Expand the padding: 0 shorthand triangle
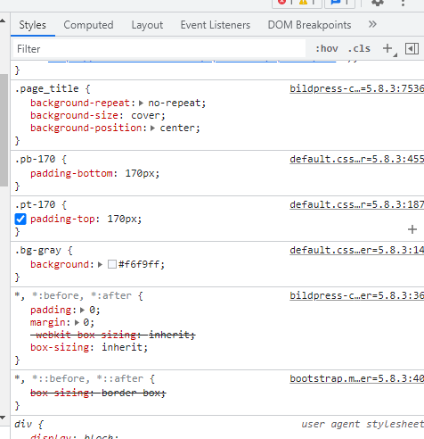424x439 pixels. (82, 311)
